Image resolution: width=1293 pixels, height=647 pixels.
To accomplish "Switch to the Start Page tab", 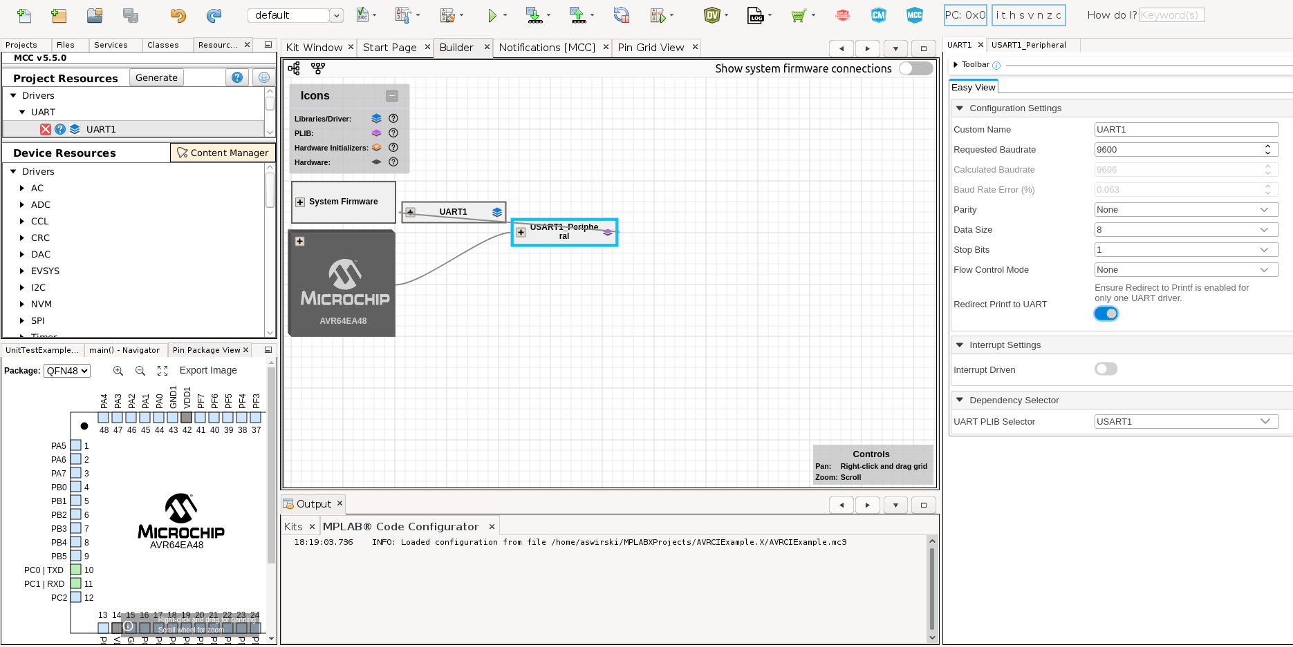I will 389,47.
